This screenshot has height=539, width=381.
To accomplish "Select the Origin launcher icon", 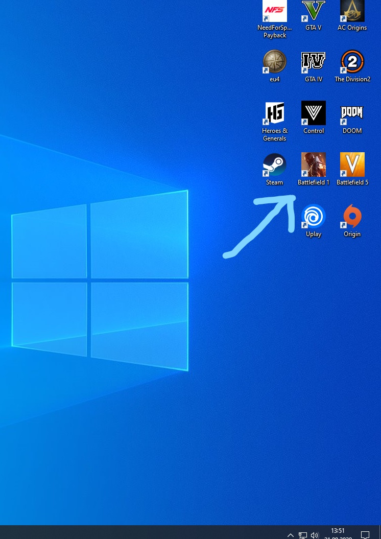I will [x=352, y=216].
